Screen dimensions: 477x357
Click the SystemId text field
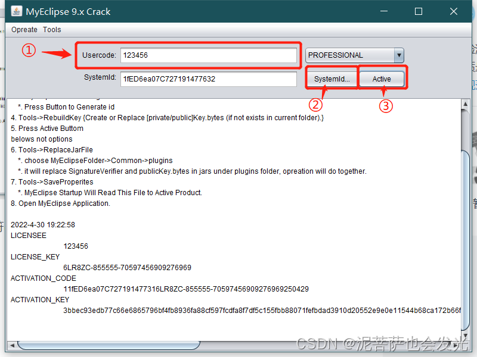point(209,79)
